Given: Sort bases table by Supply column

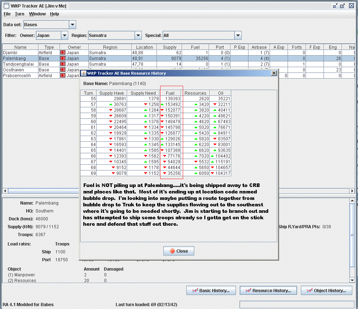Looking at the screenshot, I should point(169,47).
